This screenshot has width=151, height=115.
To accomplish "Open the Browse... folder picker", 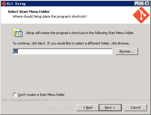I will point(127,51).
